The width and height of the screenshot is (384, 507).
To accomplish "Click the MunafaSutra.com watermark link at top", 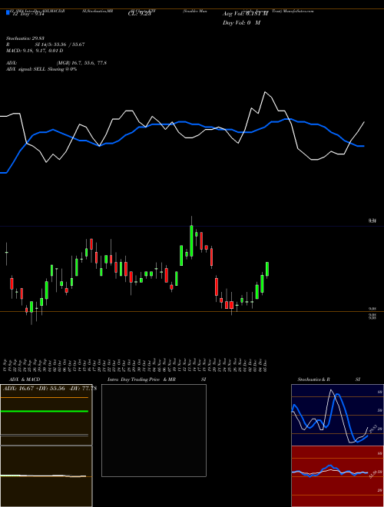I will (x=298, y=11).
